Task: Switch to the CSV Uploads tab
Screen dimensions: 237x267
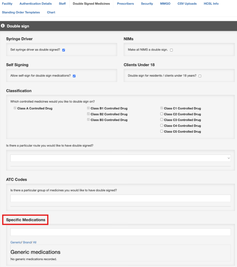Action: [187, 4]
